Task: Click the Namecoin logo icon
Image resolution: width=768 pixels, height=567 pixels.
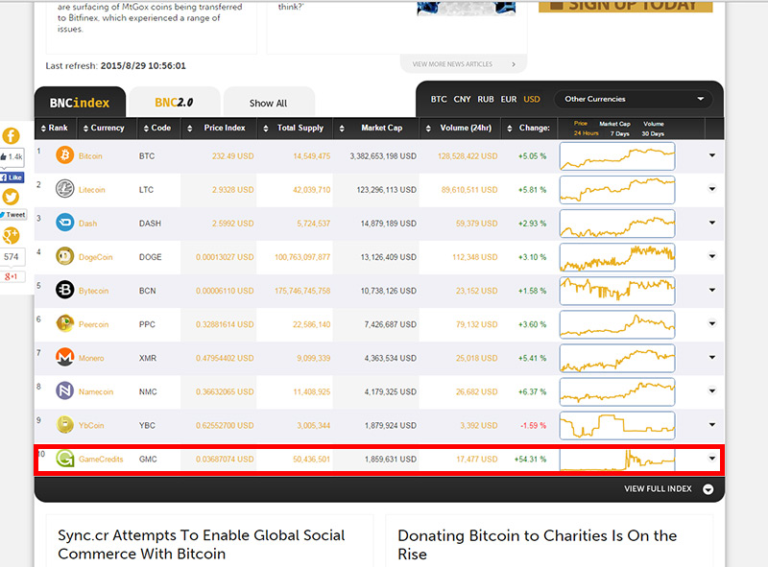Action: click(64, 391)
